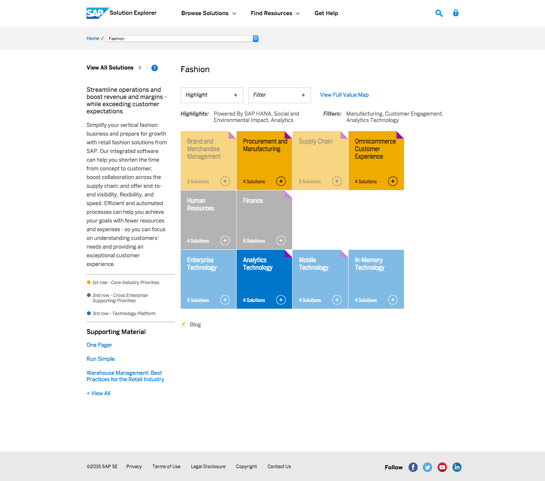This screenshot has width=545, height=481.
Task: Click the Supporting Material heading
Action: pyautogui.click(x=116, y=332)
